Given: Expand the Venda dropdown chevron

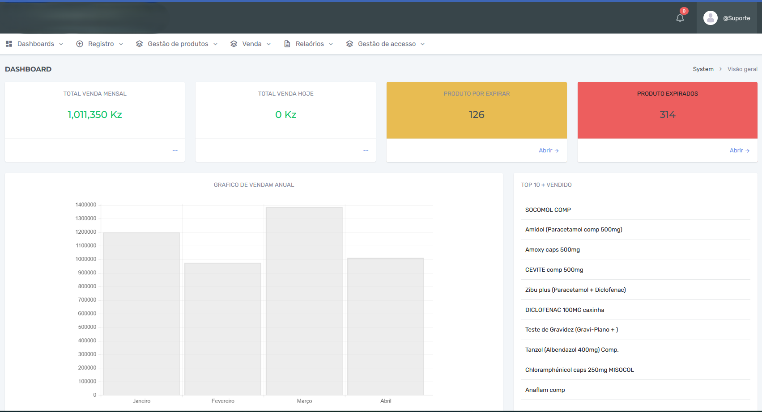Looking at the screenshot, I should [x=269, y=44].
